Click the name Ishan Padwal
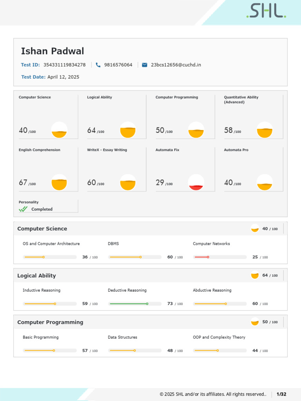The image size is (301, 401). [x=53, y=51]
